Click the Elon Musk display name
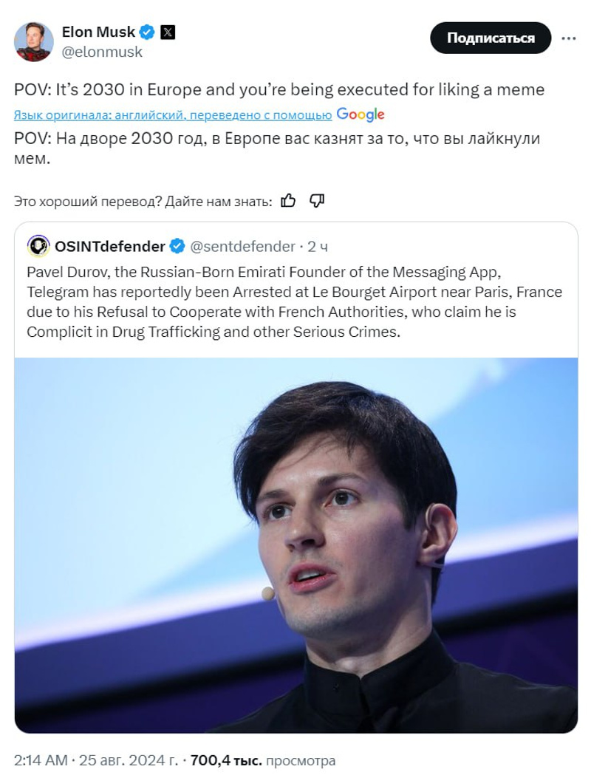591x775 pixels. click(100, 32)
